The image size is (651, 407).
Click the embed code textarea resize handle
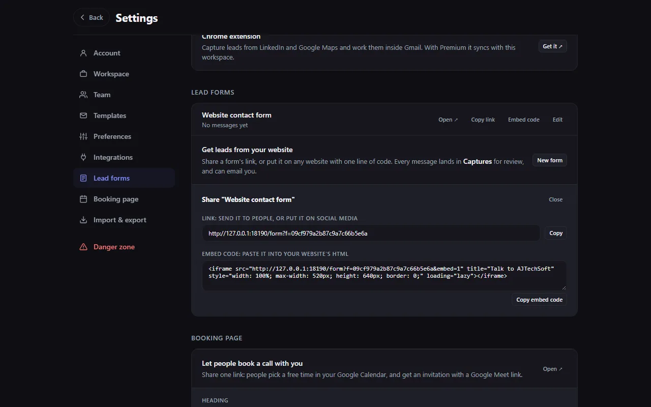(x=564, y=288)
